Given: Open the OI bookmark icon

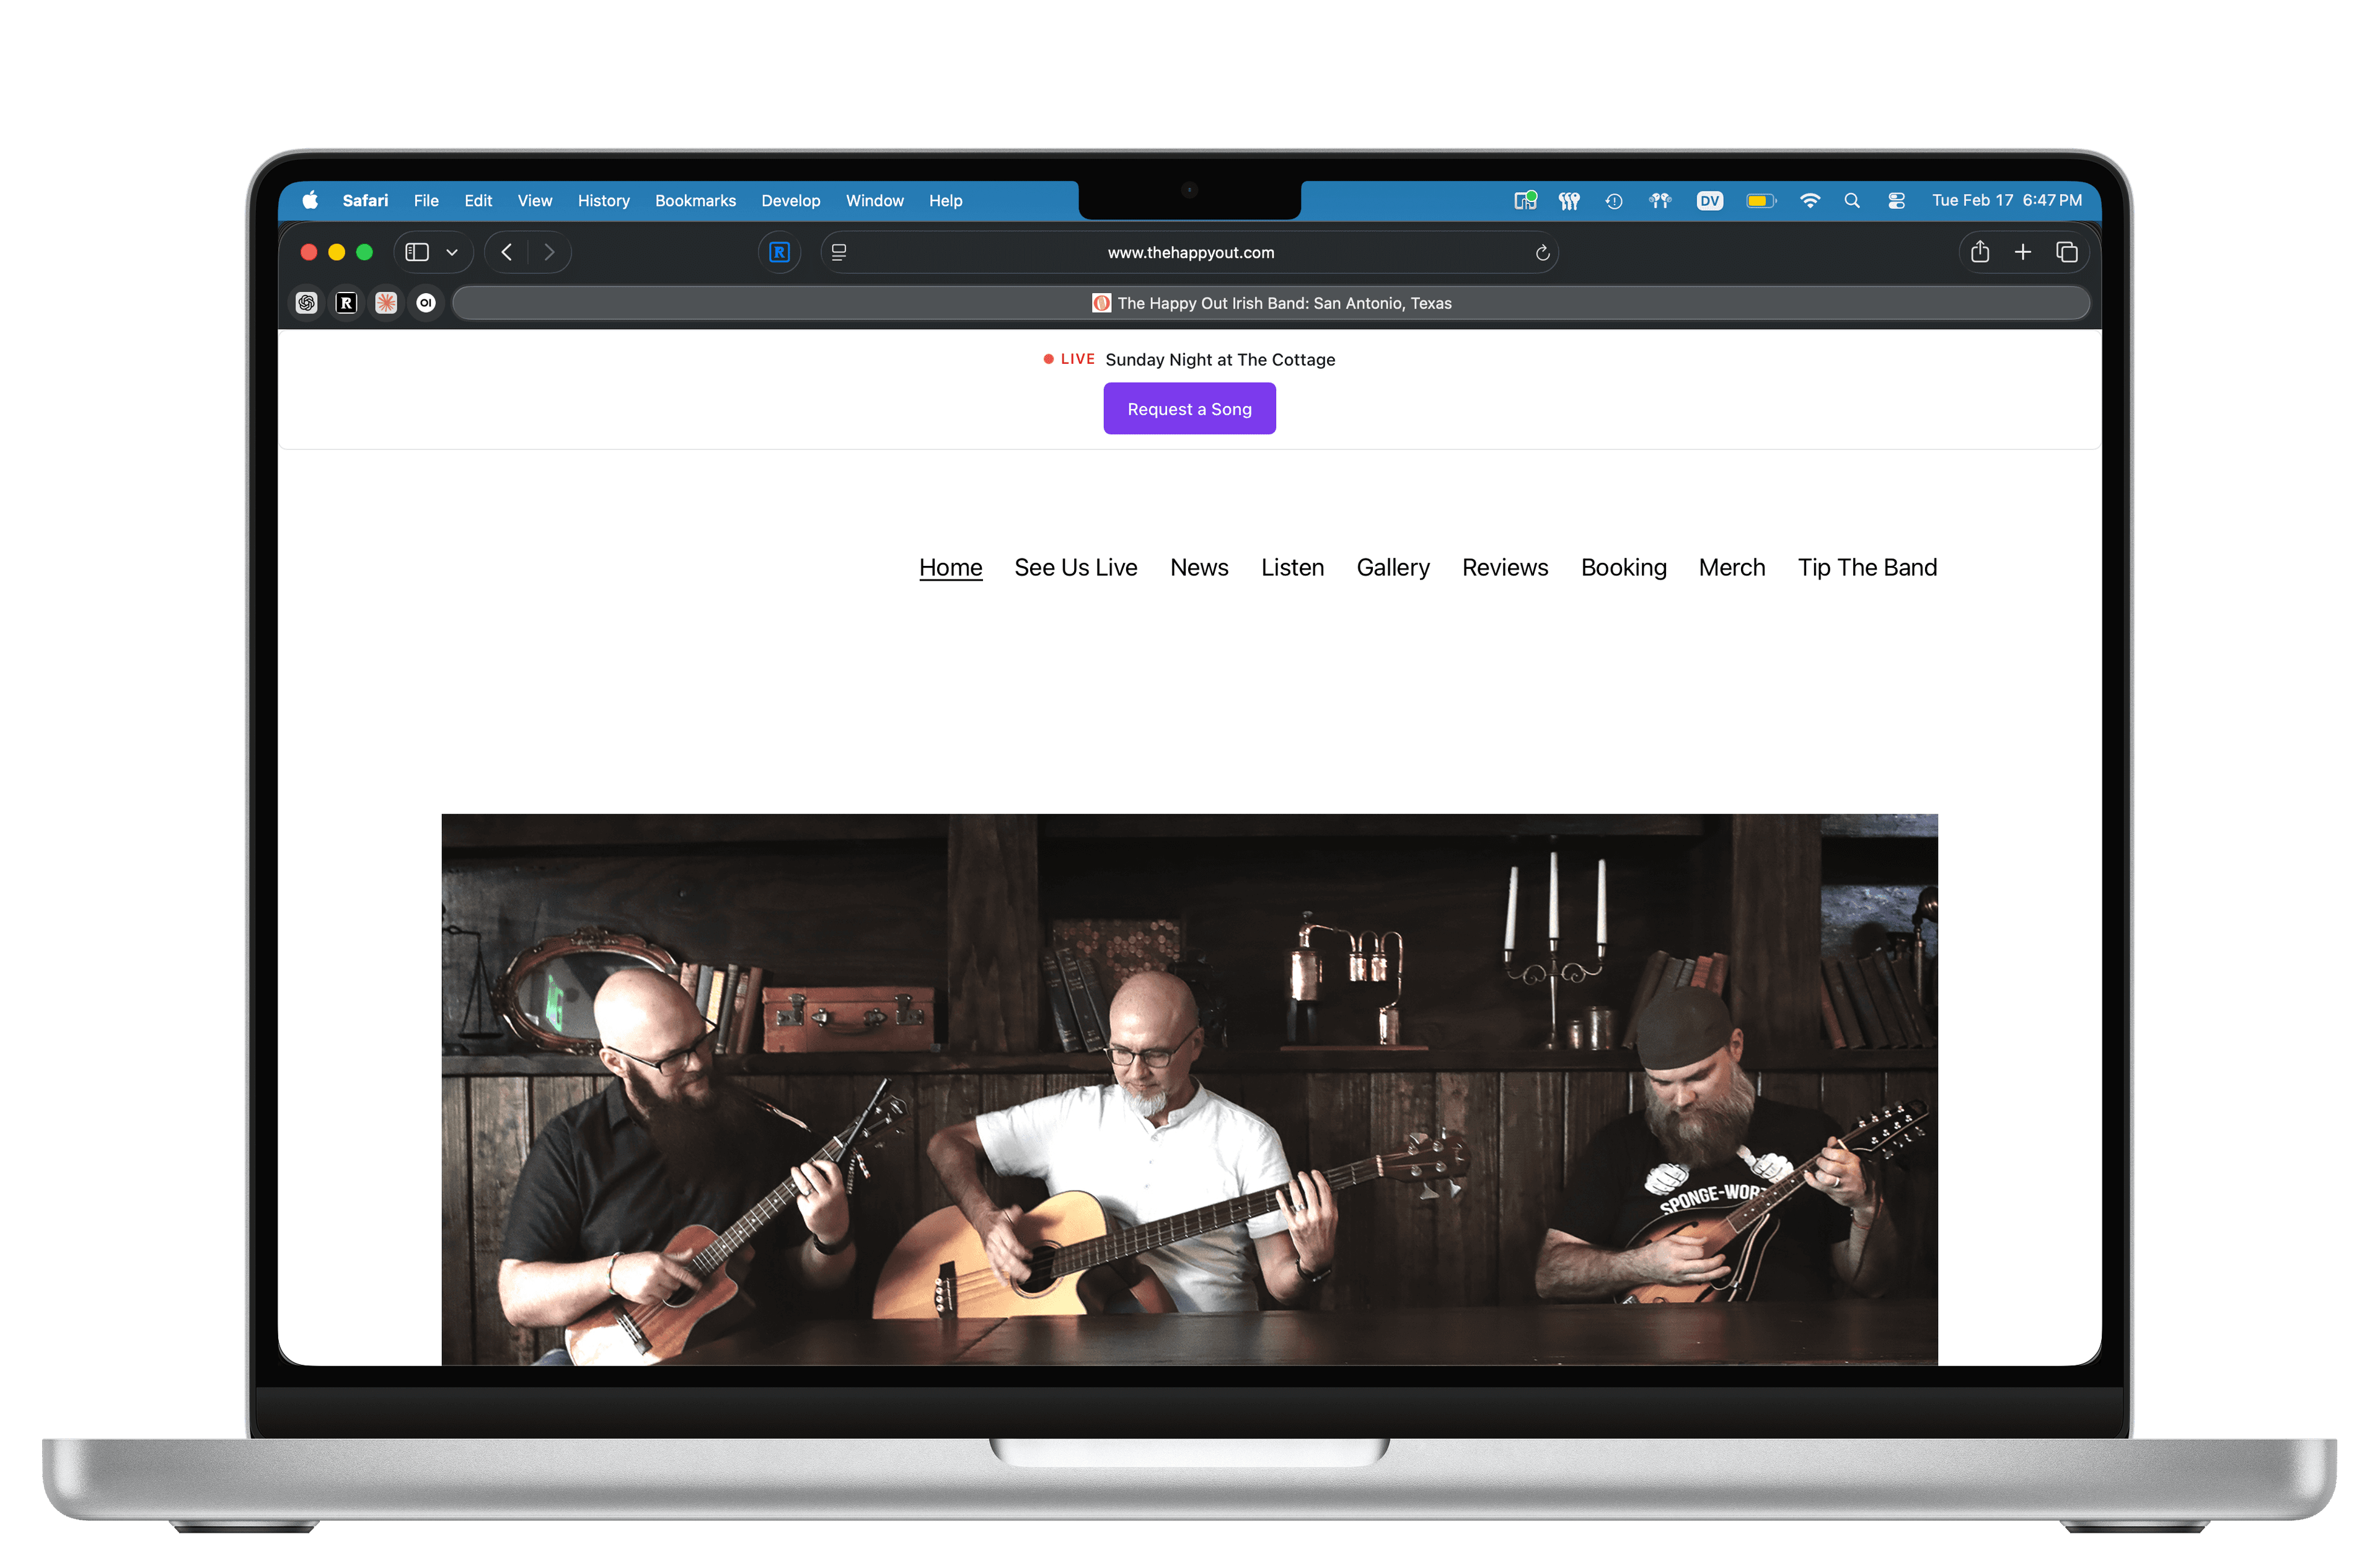Looking at the screenshot, I should [426, 303].
